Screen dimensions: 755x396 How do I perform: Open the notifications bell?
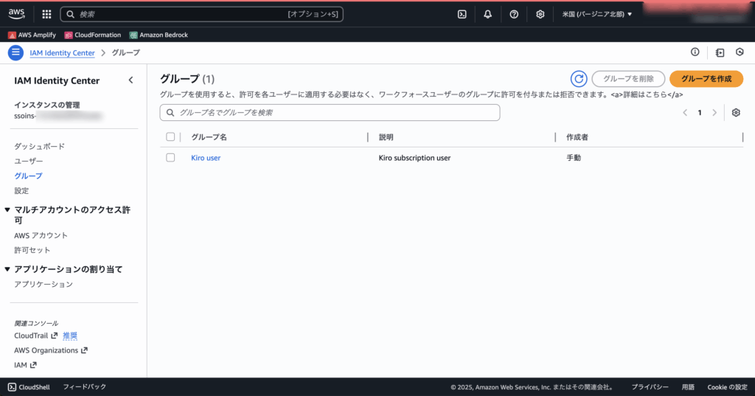487,14
